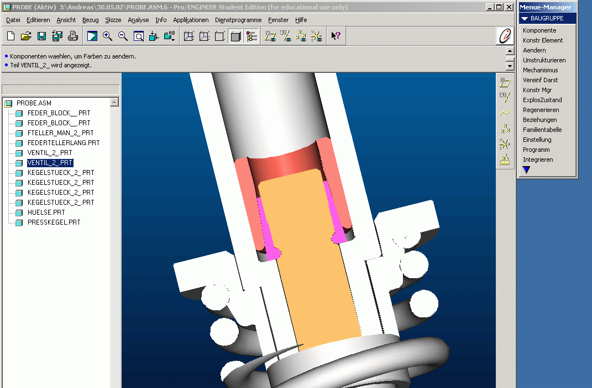Click the context help arrow-question icon
Image resolution: width=592 pixels, height=388 pixels.
pos(336,36)
